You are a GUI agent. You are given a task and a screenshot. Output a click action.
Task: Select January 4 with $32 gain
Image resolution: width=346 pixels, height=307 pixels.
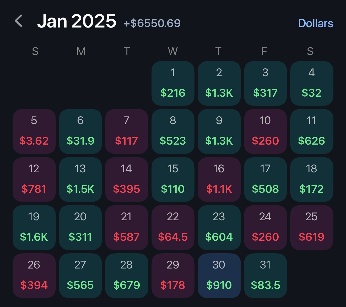[x=311, y=83]
